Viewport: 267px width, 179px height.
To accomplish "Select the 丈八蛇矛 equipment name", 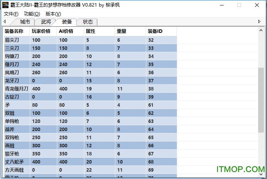I will (x=14, y=162).
